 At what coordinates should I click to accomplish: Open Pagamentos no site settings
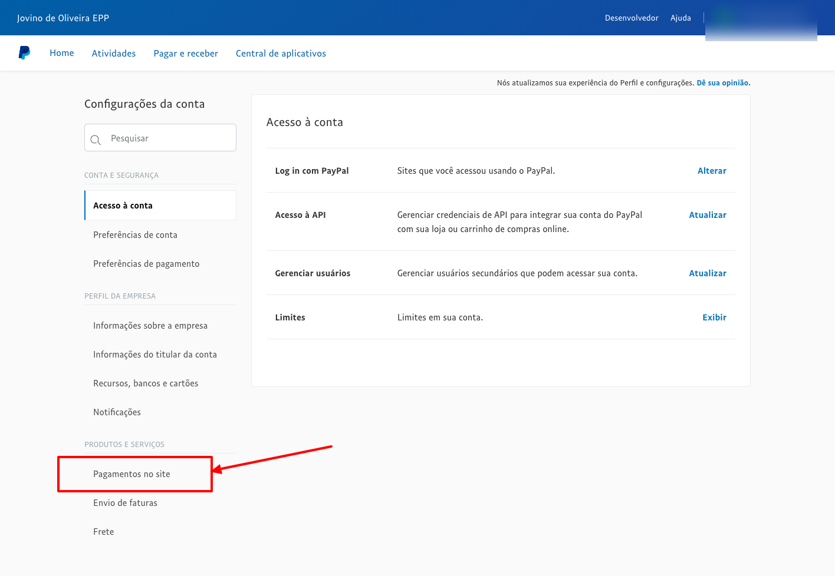132,474
